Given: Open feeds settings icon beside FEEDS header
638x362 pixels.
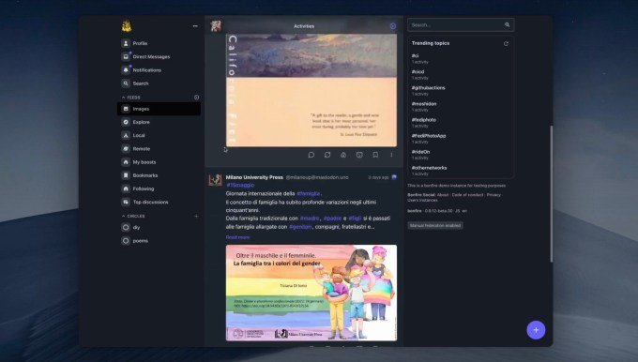Looking at the screenshot, I should click(196, 98).
